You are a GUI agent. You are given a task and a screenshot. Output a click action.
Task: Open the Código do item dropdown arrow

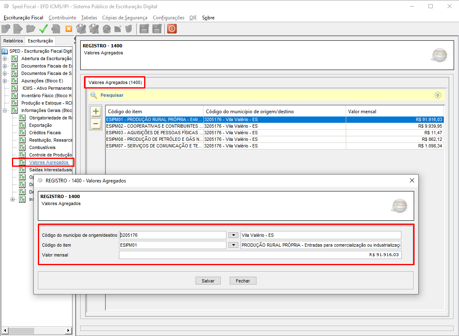(x=233, y=245)
